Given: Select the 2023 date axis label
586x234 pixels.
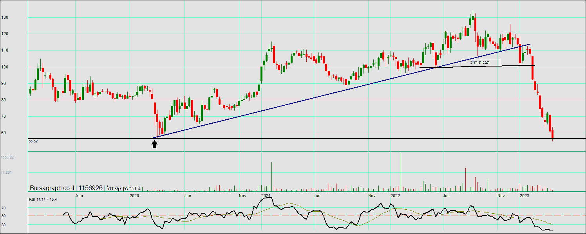Looking at the screenshot, I should (524, 195).
